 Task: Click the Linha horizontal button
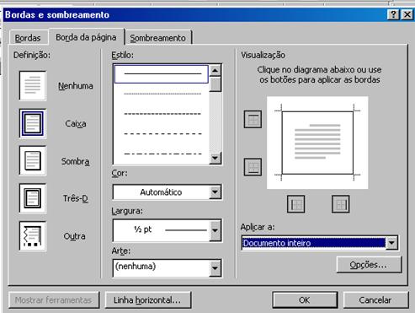148,300
